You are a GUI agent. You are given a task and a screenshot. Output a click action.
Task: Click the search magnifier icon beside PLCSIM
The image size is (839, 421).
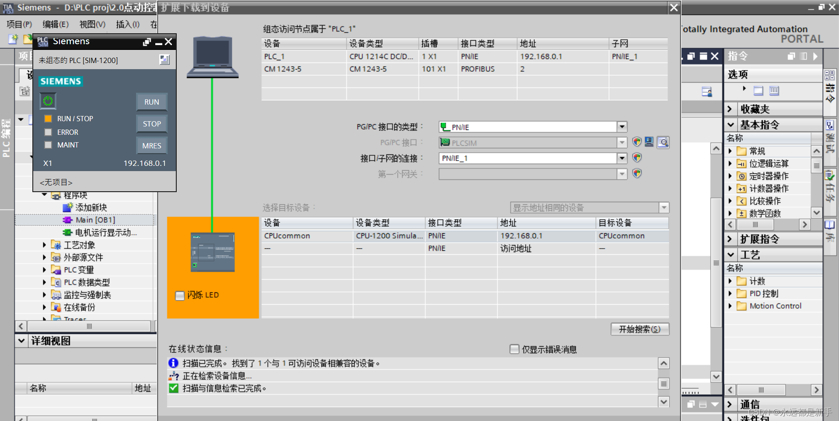click(663, 142)
